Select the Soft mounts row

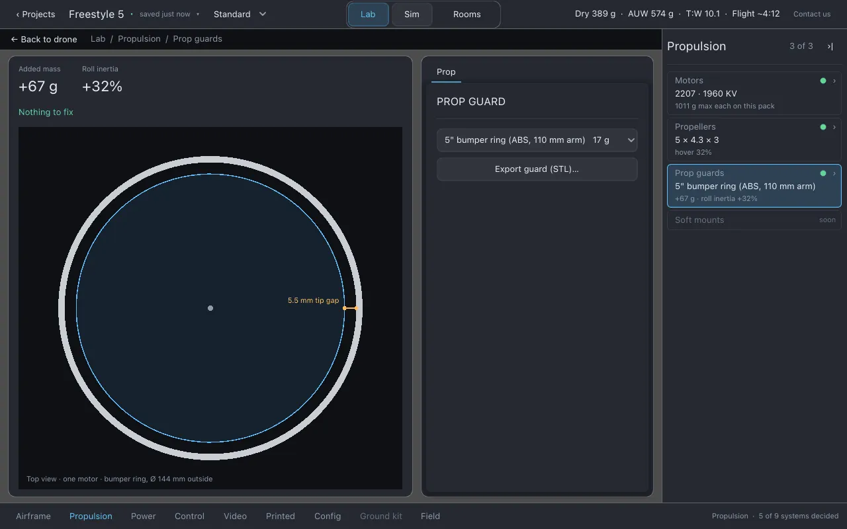[754, 220]
